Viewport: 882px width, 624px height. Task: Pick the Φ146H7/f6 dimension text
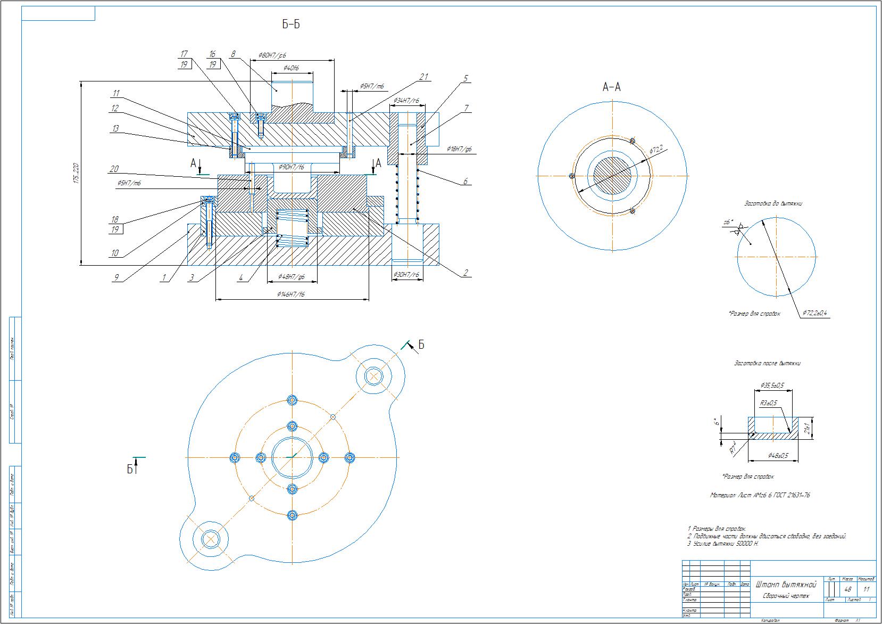coord(290,294)
